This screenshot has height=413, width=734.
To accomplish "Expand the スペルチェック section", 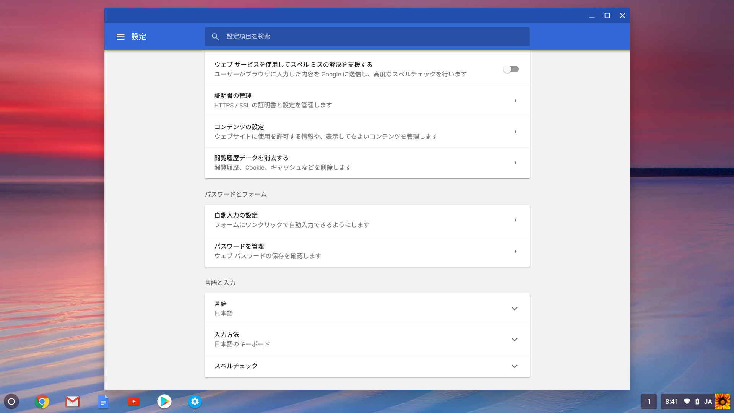I will 515,366.
